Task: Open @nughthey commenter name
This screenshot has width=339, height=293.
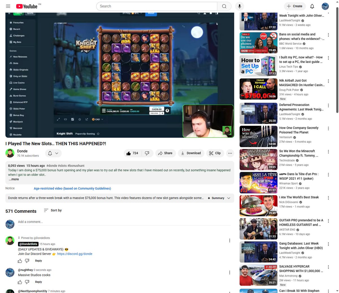Action: tap(25, 270)
